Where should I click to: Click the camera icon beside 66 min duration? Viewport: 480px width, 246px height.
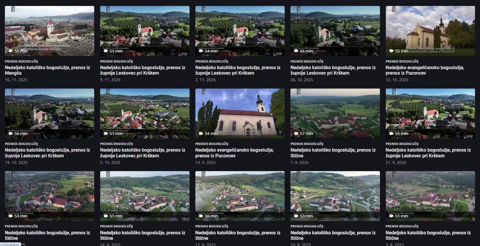tap(296, 51)
